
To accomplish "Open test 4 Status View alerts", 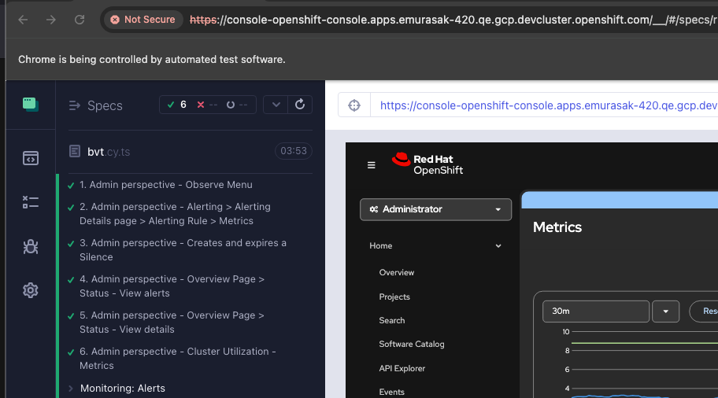I will 172,286.
